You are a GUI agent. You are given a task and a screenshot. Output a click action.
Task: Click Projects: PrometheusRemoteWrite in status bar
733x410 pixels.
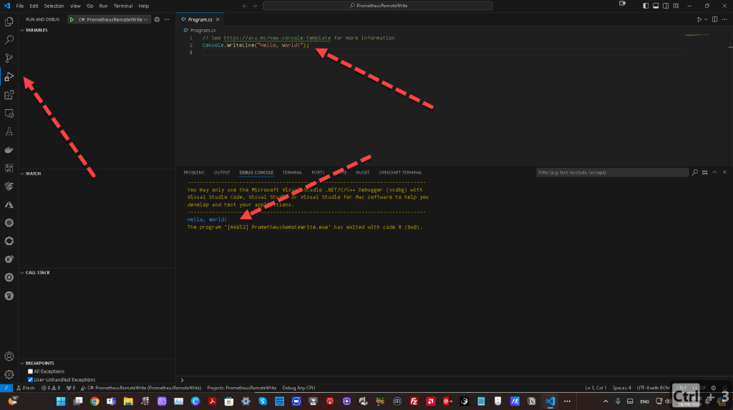tap(242, 388)
